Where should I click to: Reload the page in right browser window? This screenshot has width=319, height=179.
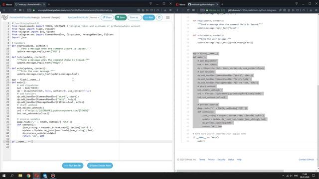[x=188, y=10]
